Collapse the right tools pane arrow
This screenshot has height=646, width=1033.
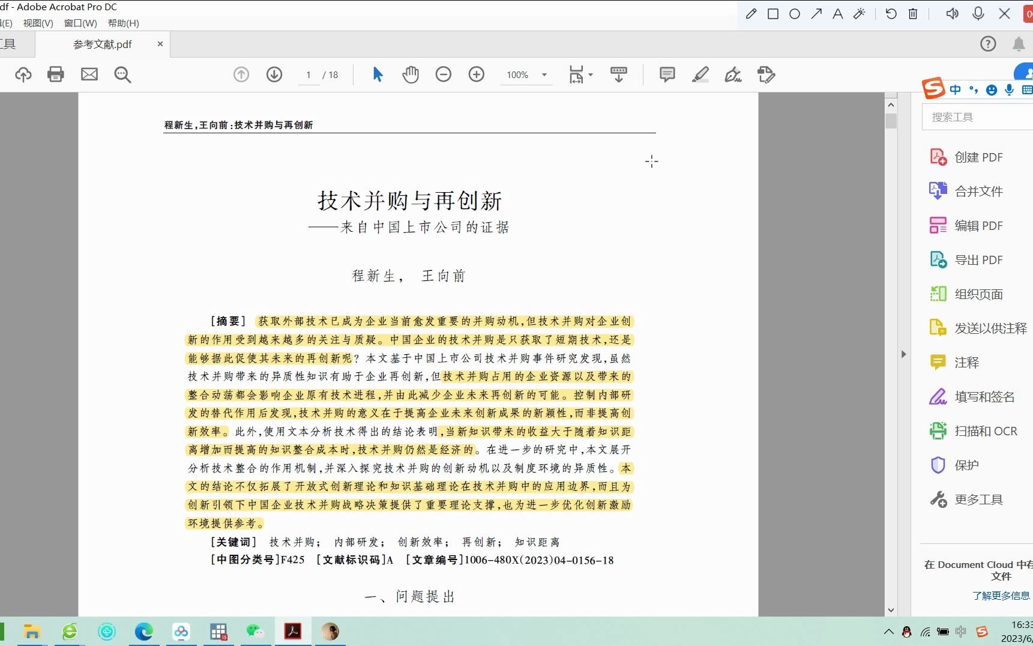[x=903, y=354]
